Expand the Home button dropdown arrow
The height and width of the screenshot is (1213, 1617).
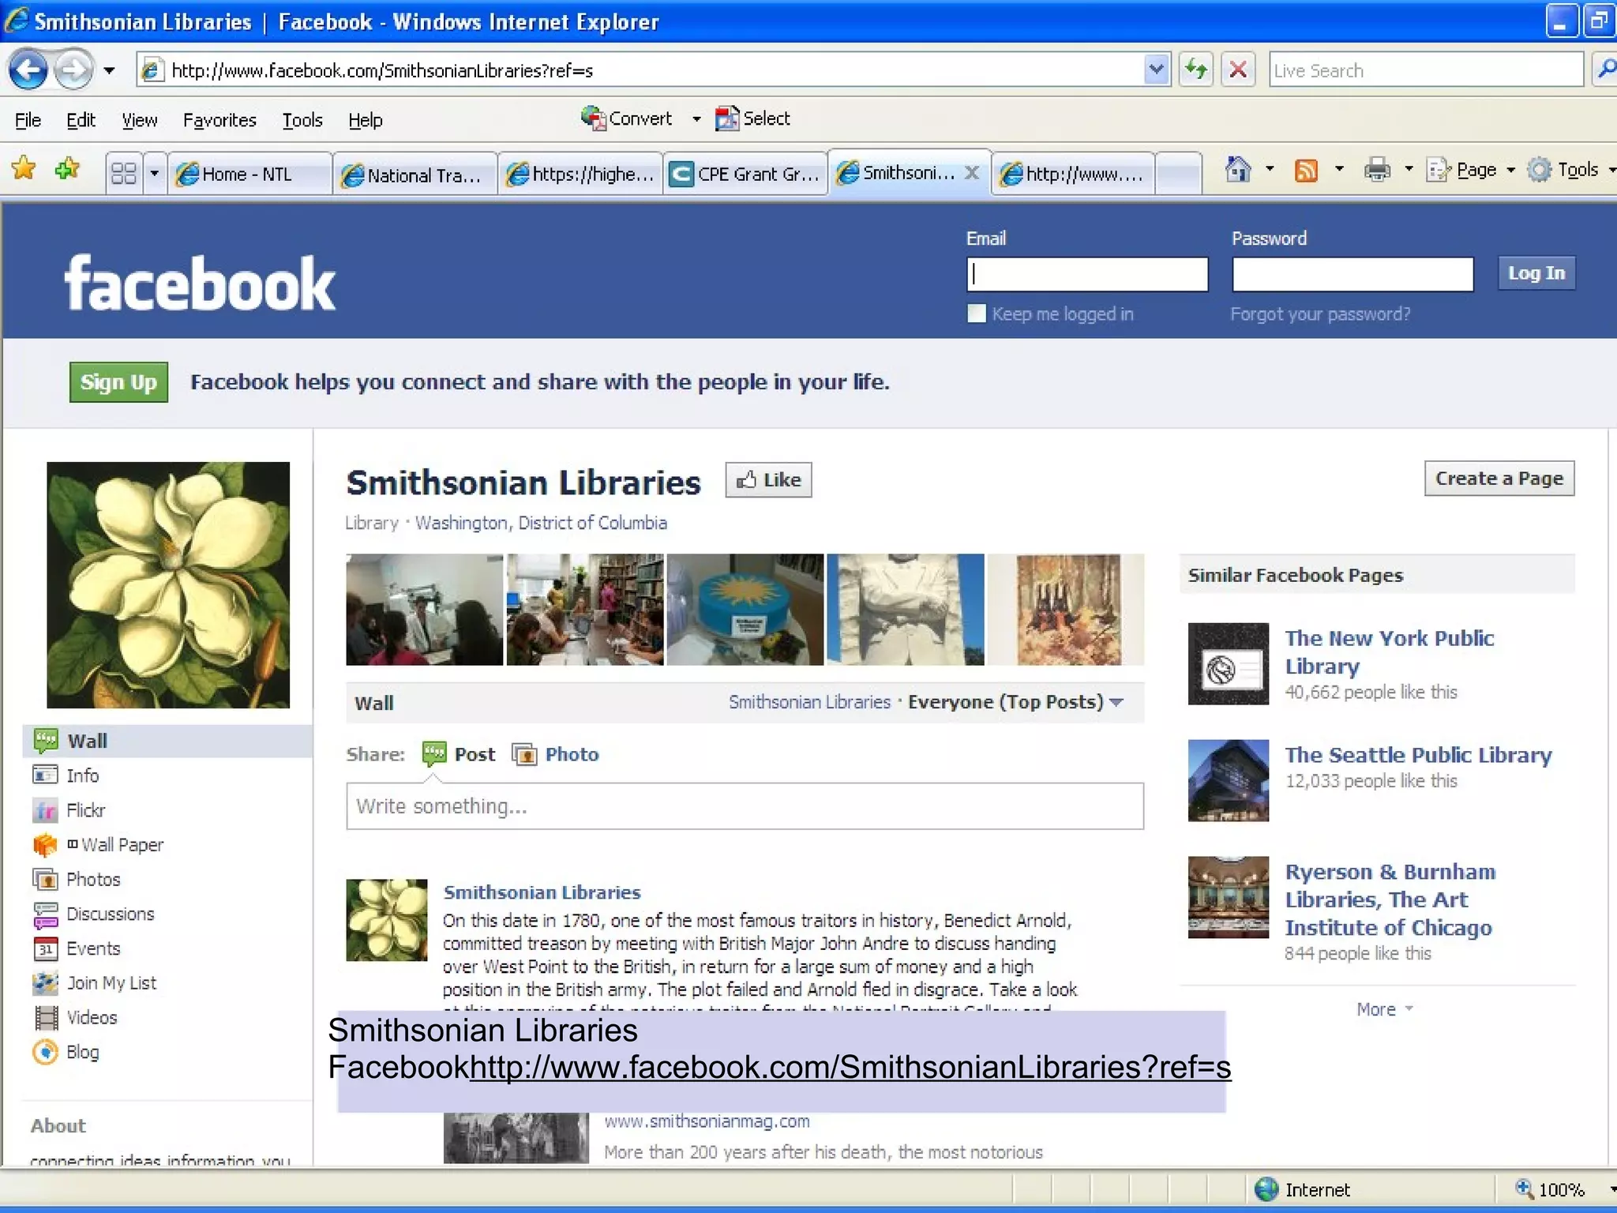[x=1270, y=169]
